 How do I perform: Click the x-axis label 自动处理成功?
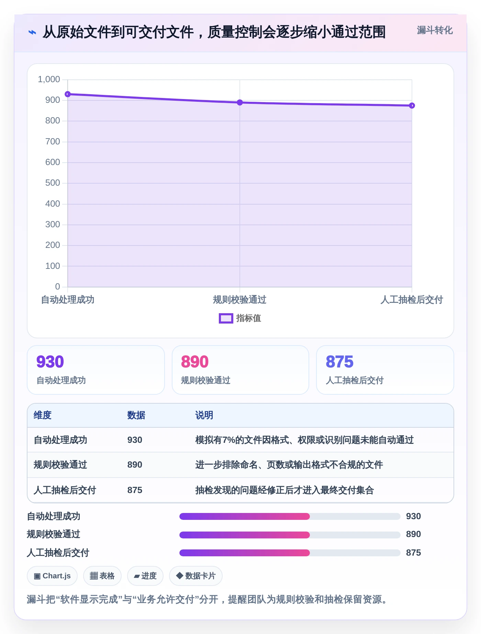coord(68,300)
